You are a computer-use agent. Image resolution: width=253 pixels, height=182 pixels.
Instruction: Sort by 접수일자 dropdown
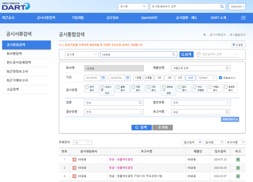pos(192,142)
